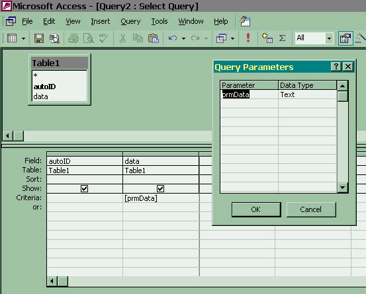Open the Query Type dropdown arrow
Viewport: 366px width, 294px height.
[x=232, y=38]
